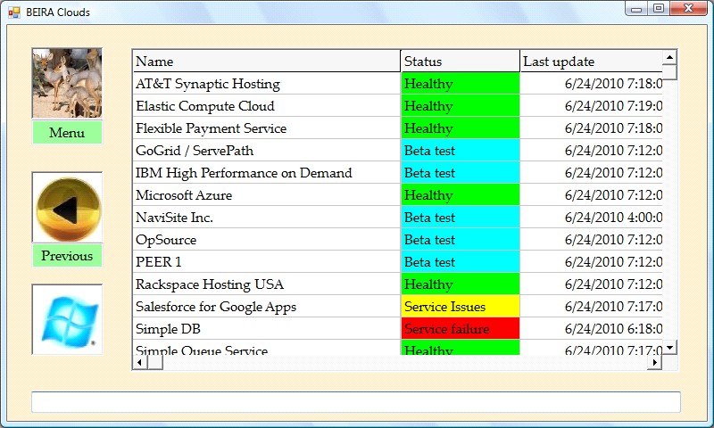Click the BEIRA Clouds title bar app icon

[14, 12]
